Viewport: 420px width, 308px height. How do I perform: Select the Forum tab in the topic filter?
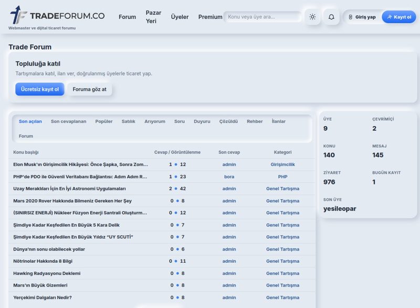coord(26,136)
